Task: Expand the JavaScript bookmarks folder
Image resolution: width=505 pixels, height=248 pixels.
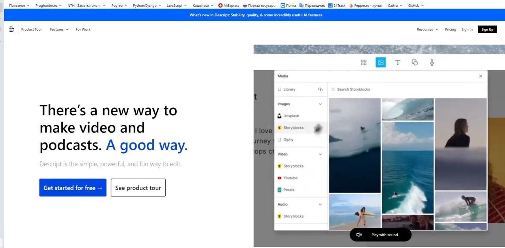Action: pos(177,6)
